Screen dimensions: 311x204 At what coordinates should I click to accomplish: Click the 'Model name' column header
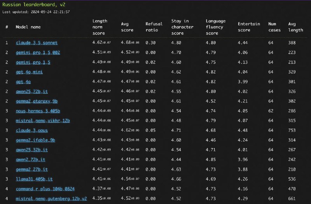click(28, 27)
